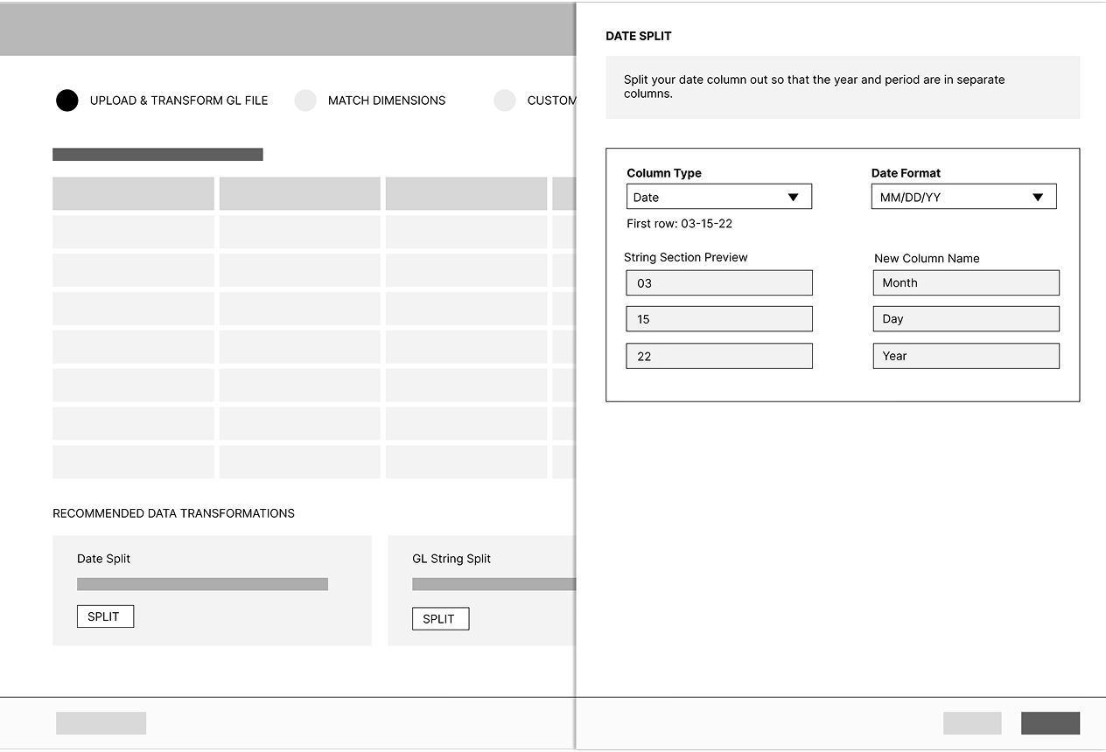Open the Column Type dropdown showing Date
The width and height of the screenshot is (1106, 752).
[x=719, y=197]
